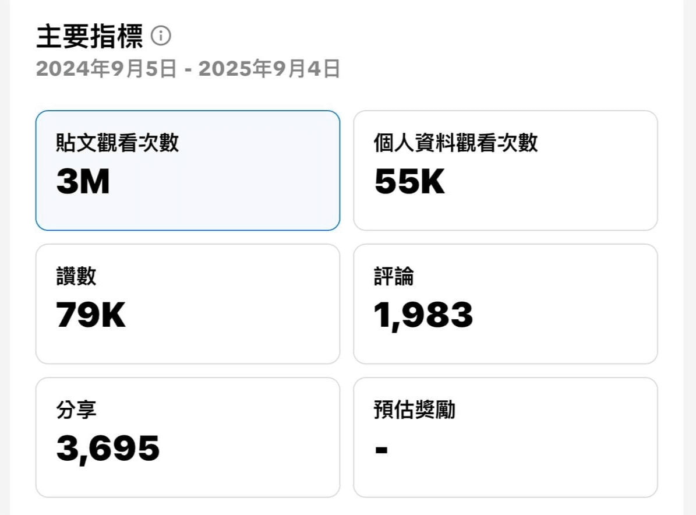Viewport: 696px width, 515px height.
Task: Click the date range 2024年9月5日 - 2025年9月4日
Action: point(188,69)
